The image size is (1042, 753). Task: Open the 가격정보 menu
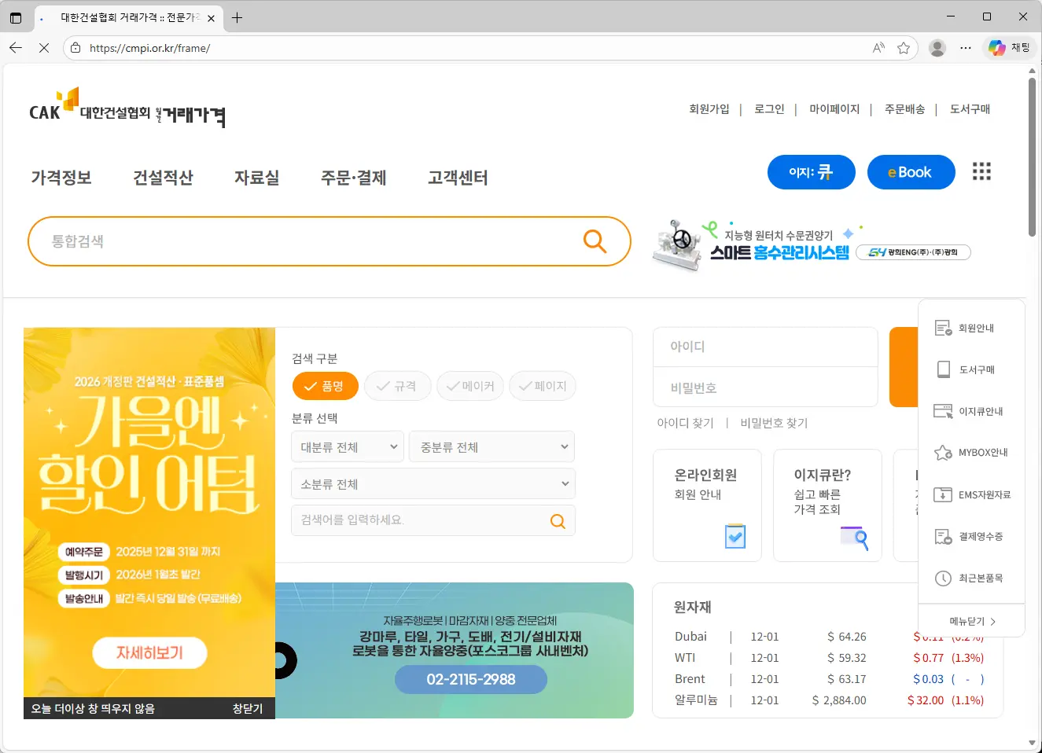pyautogui.click(x=61, y=178)
